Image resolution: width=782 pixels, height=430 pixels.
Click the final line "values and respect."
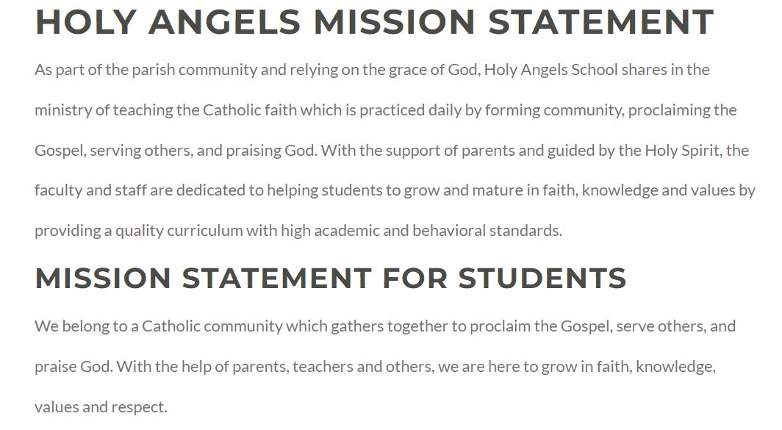101,406
